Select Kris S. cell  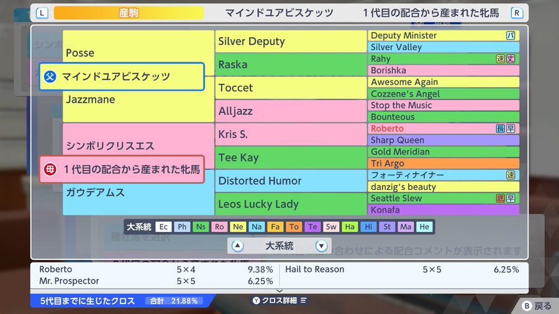point(291,134)
